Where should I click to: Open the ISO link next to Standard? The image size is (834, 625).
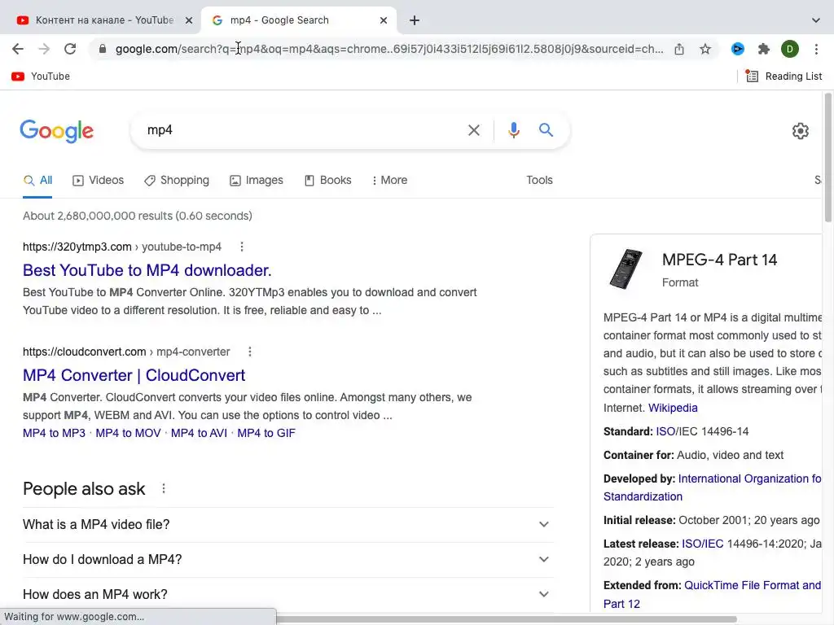665,431
